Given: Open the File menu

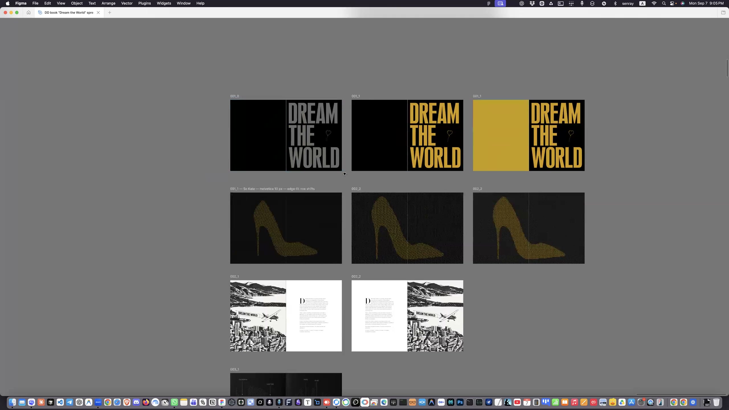Looking at the screenshot, I should (x=35, y=3).
